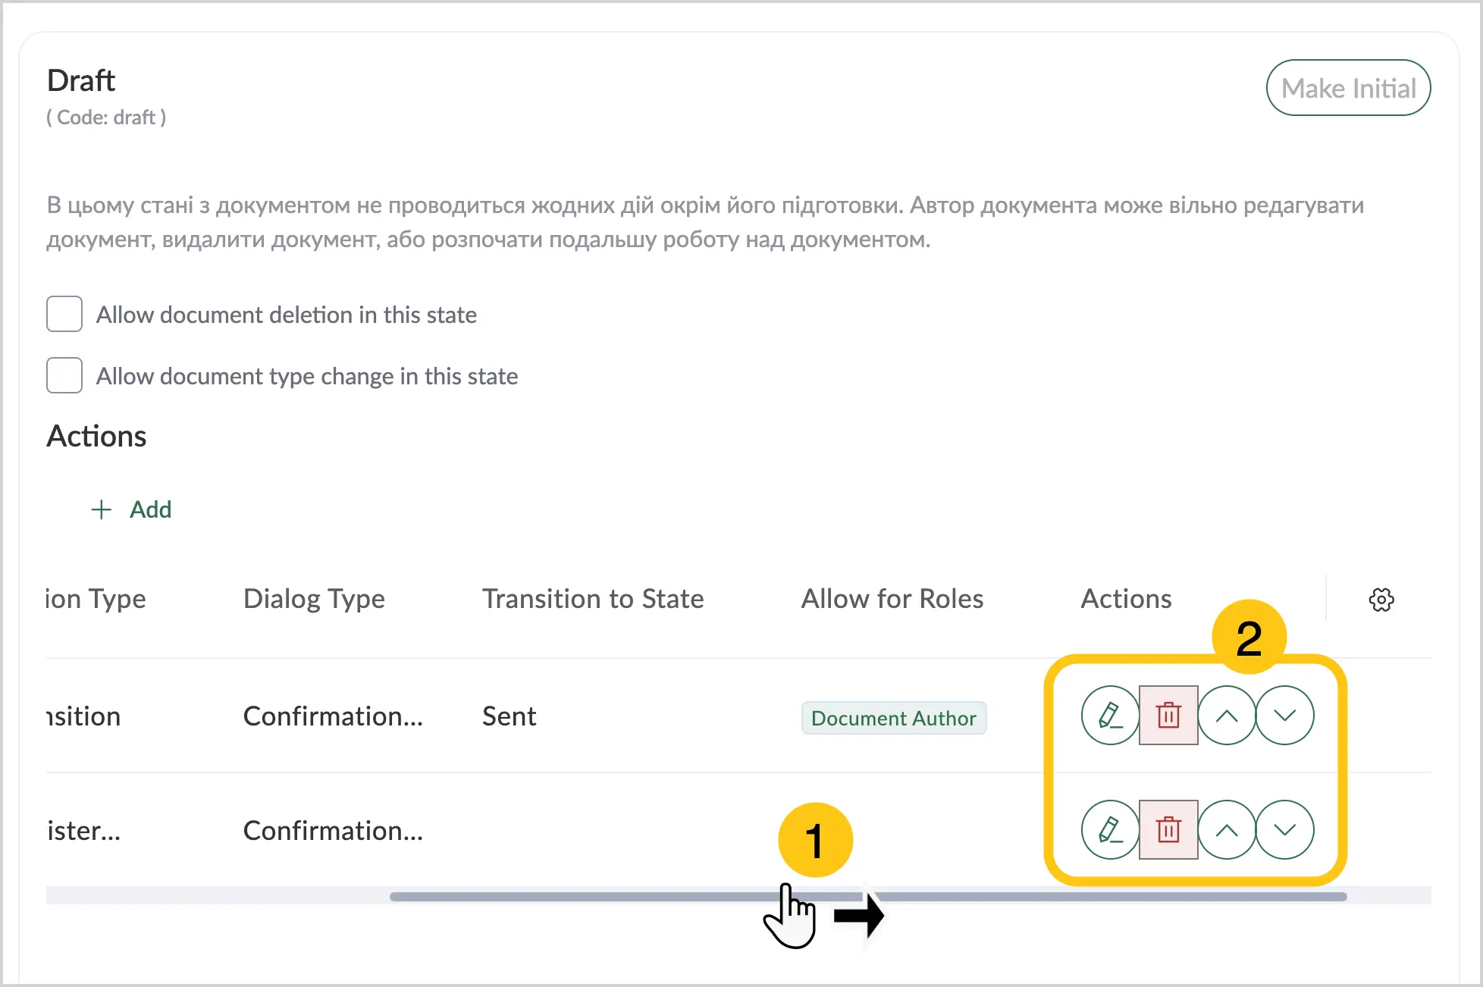Image resolution: width=1483 pixels, height=987 pixels.
Task: Enable Allow document deletion in this state
Action: [x=64, y=314]
